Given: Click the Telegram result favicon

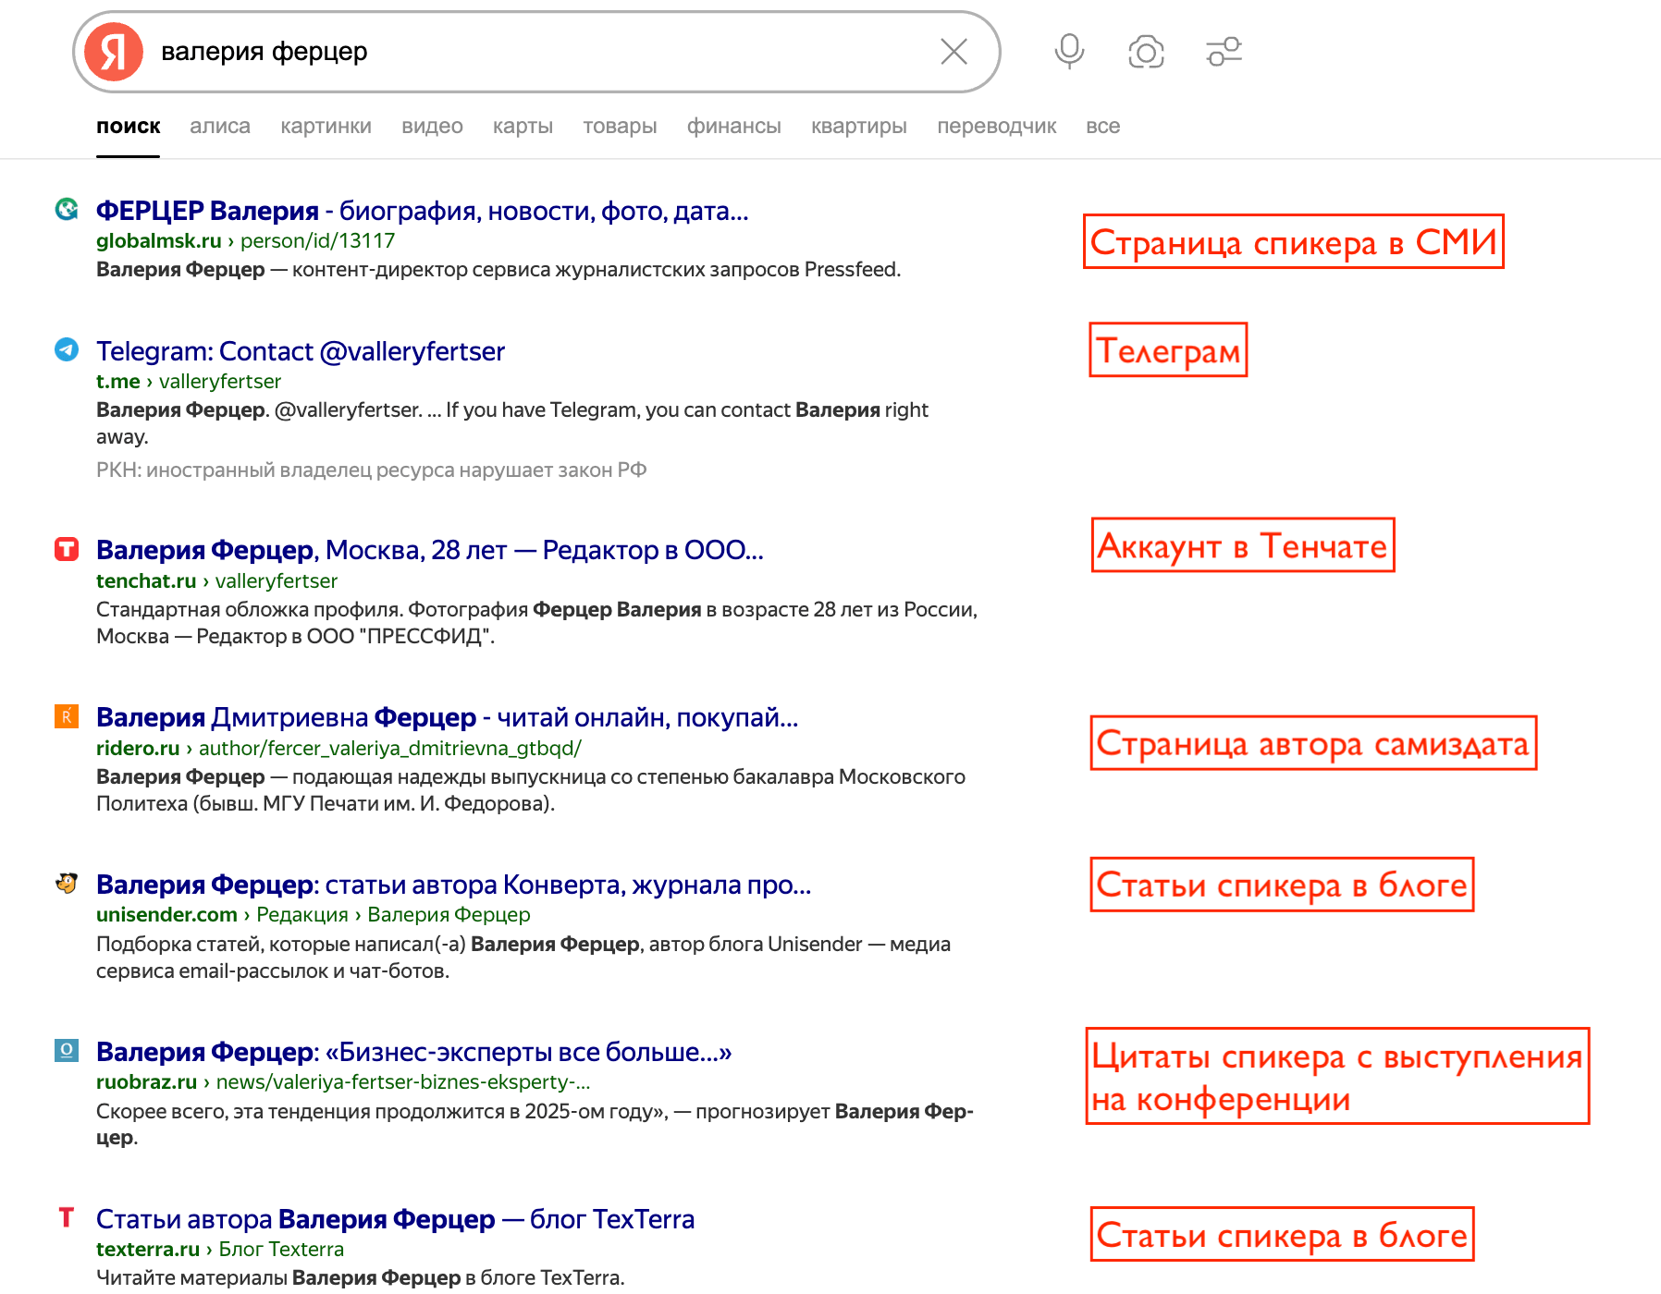Looking at the screenshot, I should click(67, 349).
